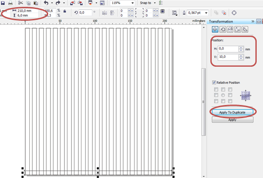Viewport: 263px width, 178px height.
Task: Click the H position field
Action: click(x=228, y=49)
